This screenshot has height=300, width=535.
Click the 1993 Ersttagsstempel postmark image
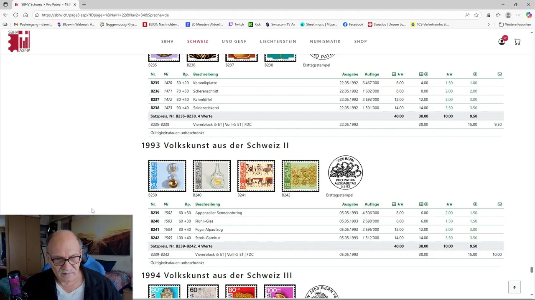[345, 172]
